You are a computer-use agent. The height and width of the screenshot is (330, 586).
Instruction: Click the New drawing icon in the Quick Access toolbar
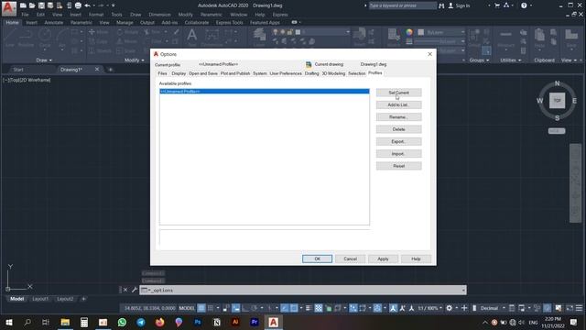(23, 5)
